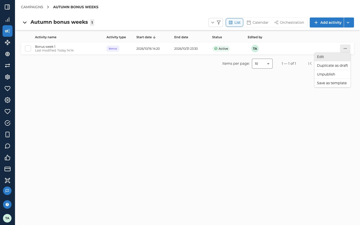Click the Edited by column header

click(255, 37)
